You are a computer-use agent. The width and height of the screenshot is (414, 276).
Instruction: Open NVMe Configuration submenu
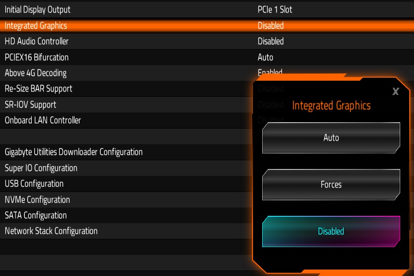37,200
